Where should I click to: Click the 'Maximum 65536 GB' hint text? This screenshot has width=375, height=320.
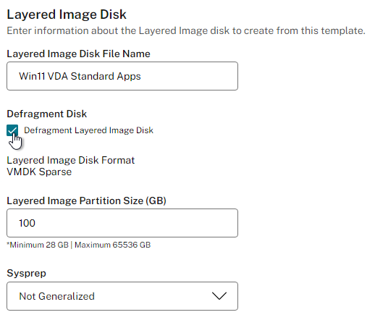[112, 245]
